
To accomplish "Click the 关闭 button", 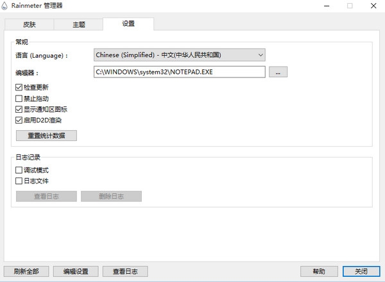I will 361,272.
